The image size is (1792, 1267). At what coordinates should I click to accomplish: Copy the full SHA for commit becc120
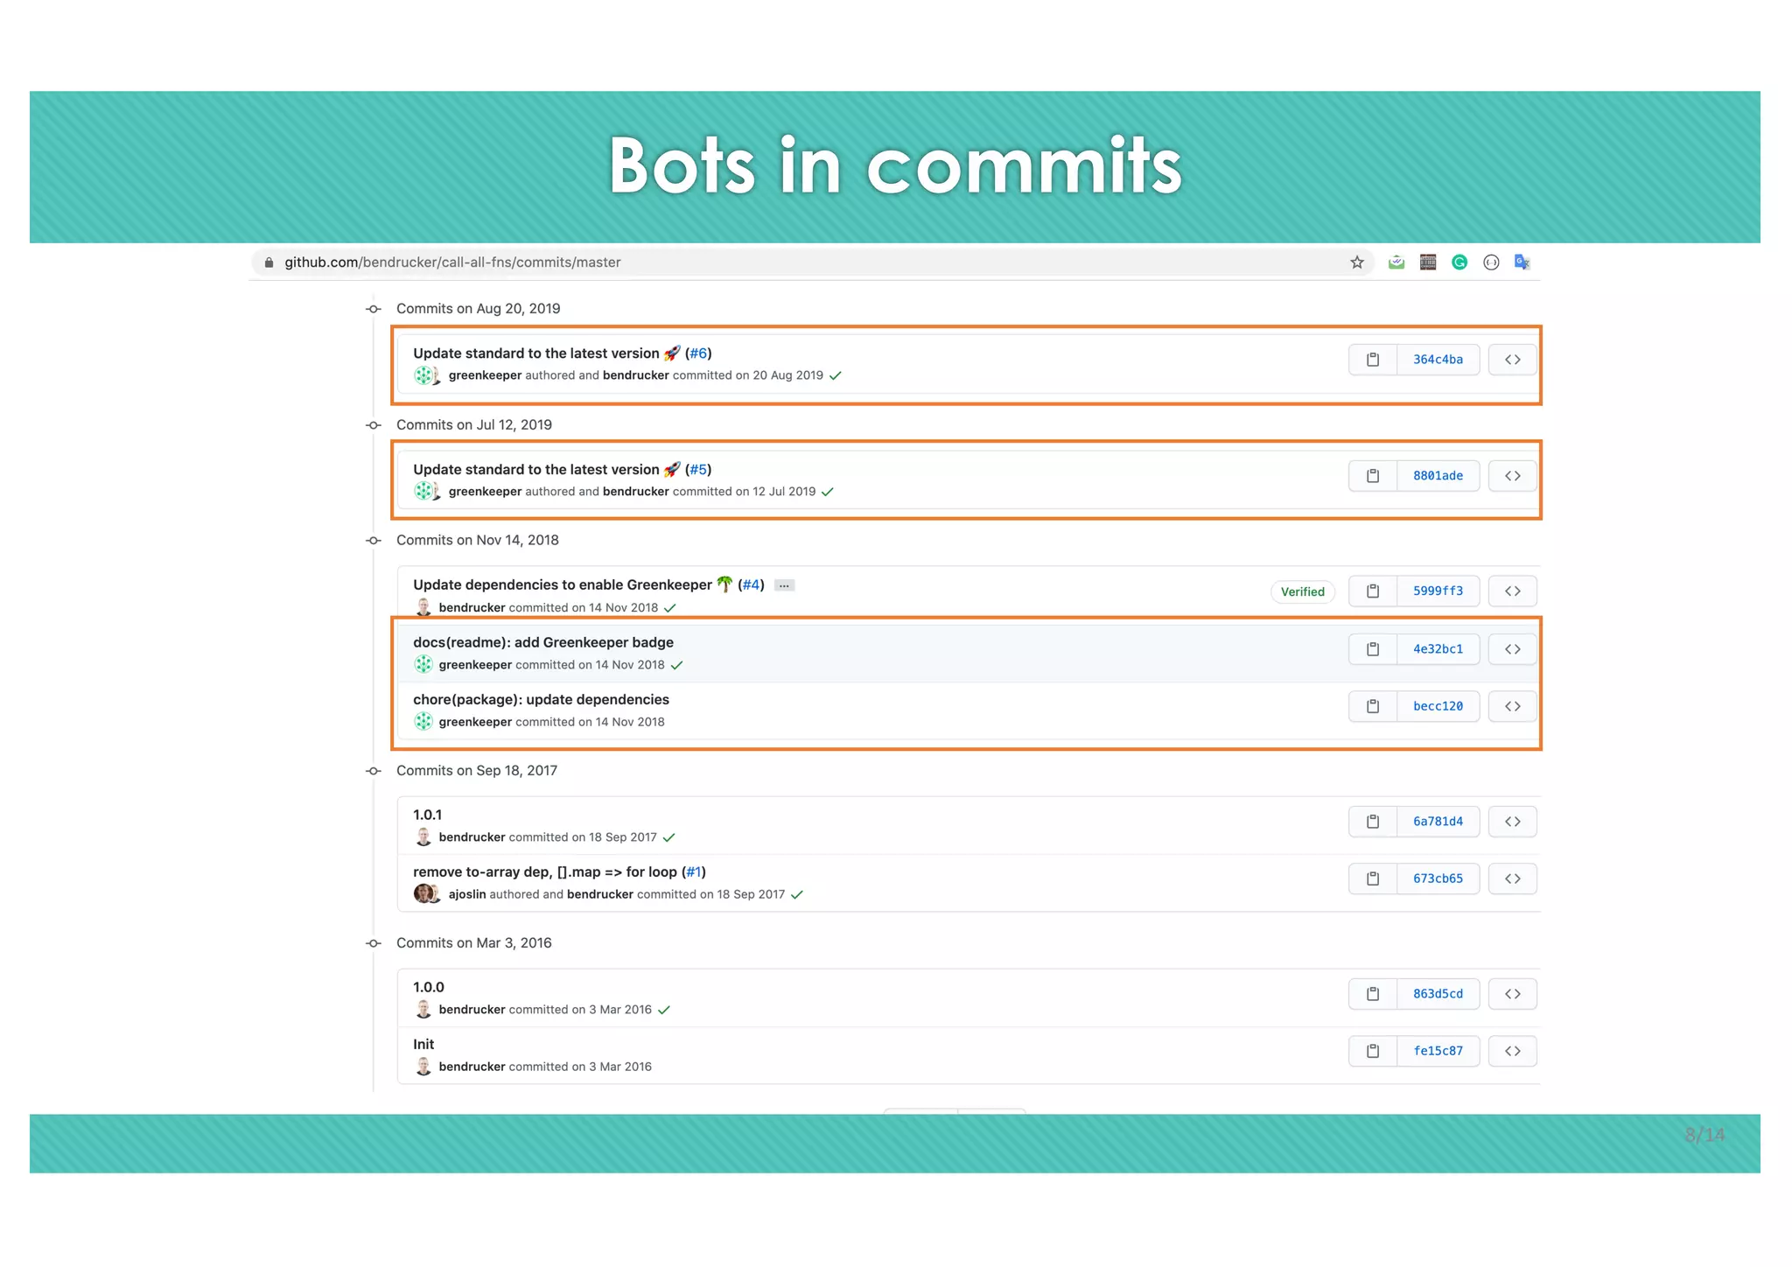click(x=1372, y=706)
